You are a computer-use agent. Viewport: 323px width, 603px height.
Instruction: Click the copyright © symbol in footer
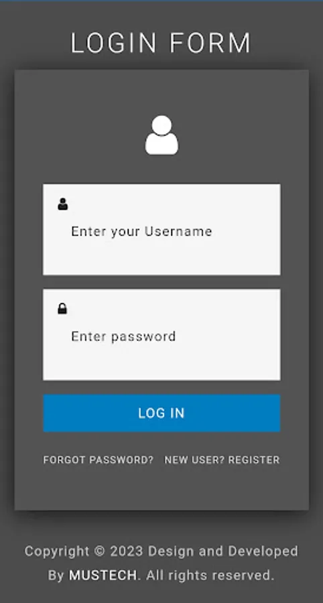pos(100,551)
